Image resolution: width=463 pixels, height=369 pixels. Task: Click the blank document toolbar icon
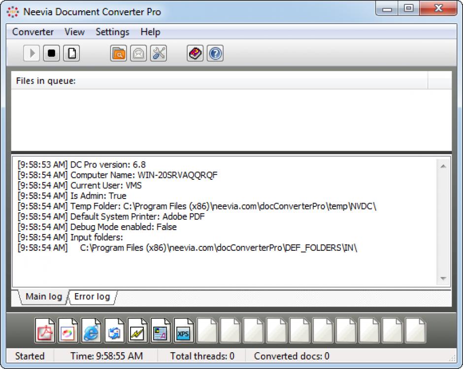pos(71,54)
